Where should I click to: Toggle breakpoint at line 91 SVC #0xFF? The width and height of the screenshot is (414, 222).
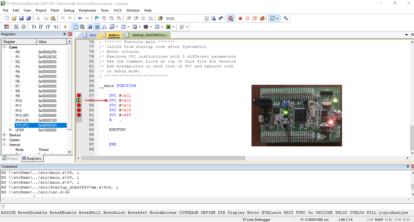point(79,115)
